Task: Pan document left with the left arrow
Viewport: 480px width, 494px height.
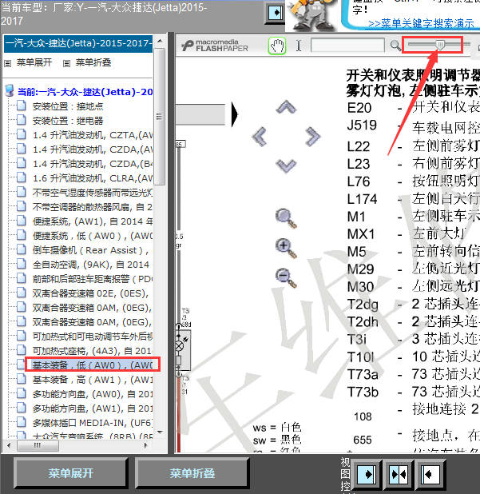Action: (x=260, y=137)
